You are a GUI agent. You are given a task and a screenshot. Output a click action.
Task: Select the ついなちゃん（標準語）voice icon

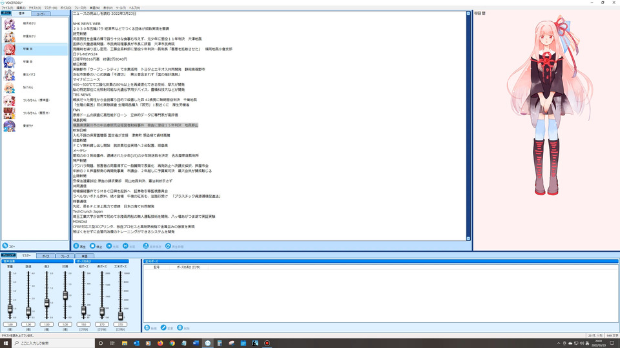tap(9, 101)
